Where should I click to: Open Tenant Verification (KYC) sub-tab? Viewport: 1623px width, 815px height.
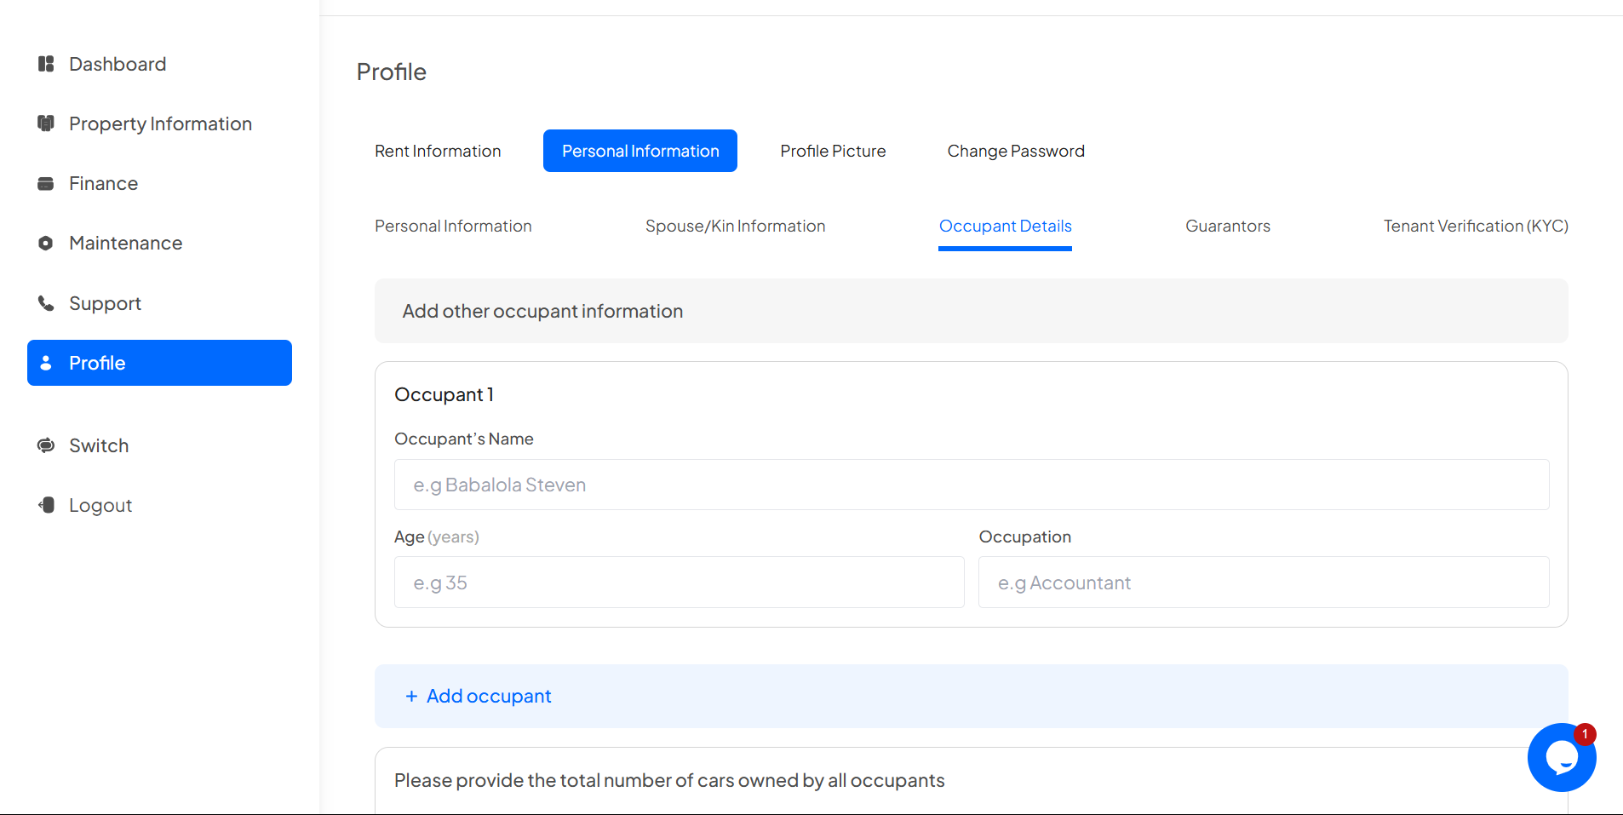click(x=1475, y=226)
